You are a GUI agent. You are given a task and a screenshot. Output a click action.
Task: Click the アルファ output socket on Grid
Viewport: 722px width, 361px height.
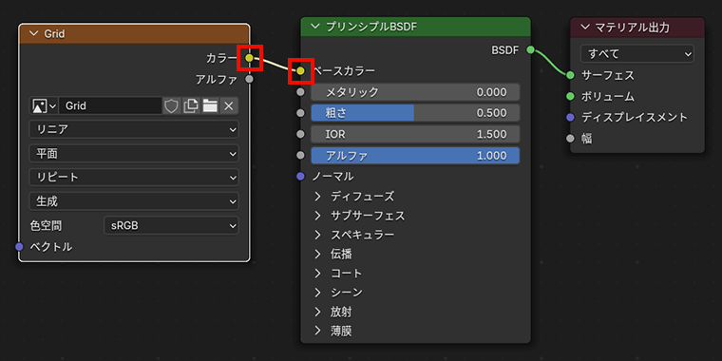[x=249, y=79]
